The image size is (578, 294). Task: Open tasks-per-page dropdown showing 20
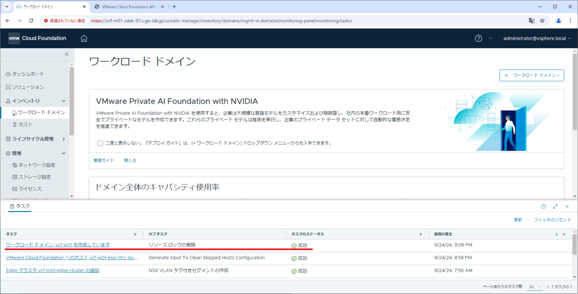[x=535, y=287]
